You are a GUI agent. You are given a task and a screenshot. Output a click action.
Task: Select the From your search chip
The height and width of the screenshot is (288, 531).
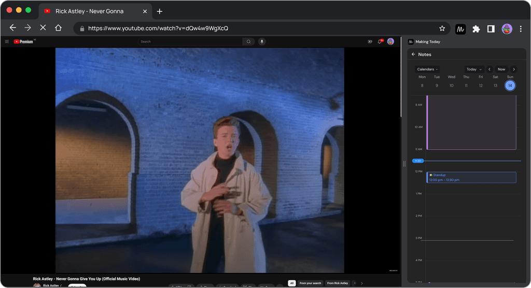[x=310, y=283]
